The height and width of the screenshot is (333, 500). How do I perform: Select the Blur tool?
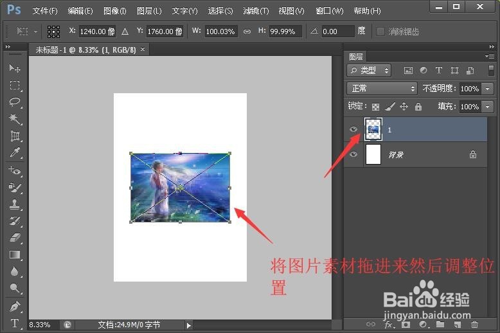tap(15, 271)
